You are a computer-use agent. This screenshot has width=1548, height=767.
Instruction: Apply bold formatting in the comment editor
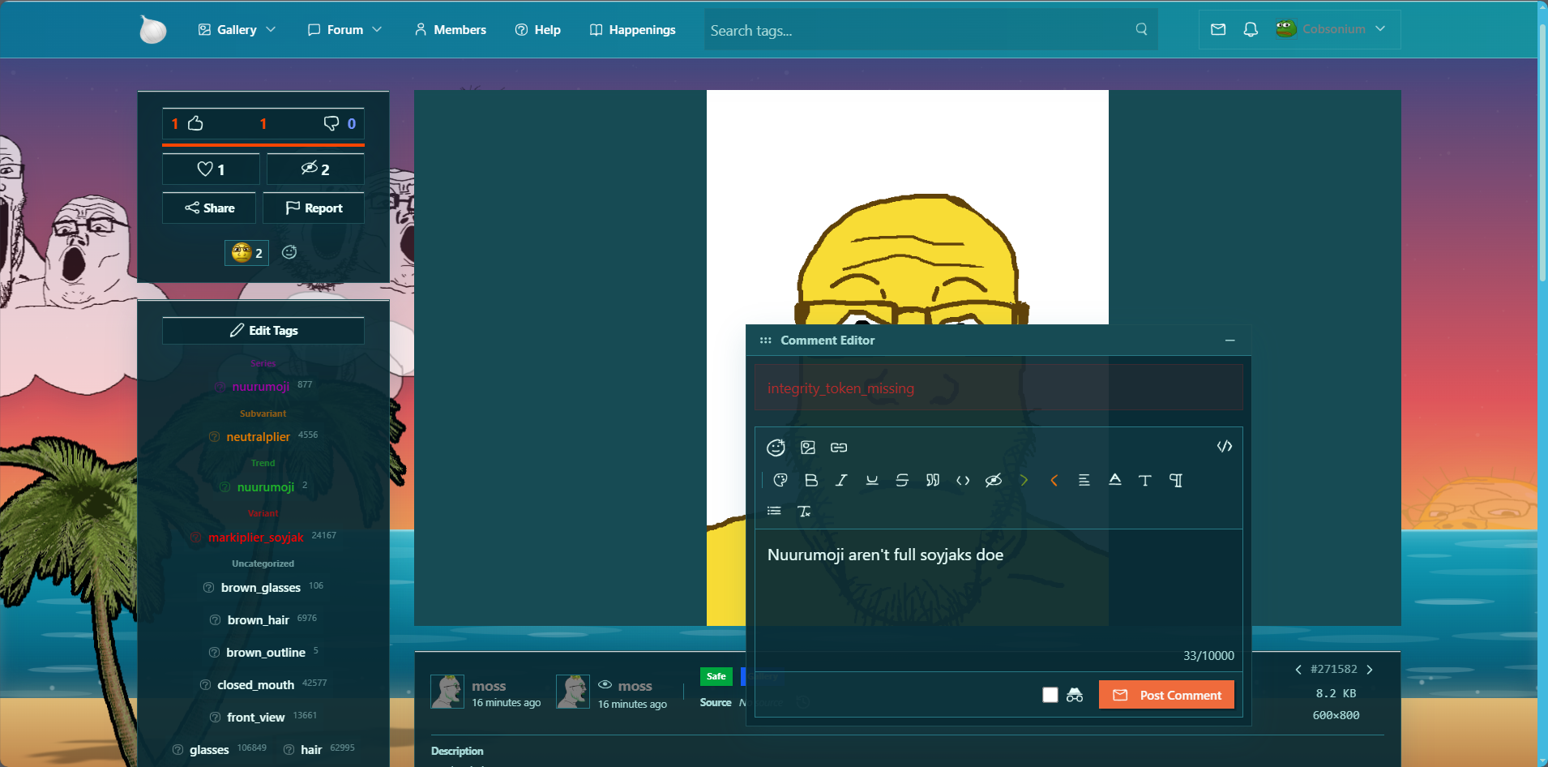811,481
